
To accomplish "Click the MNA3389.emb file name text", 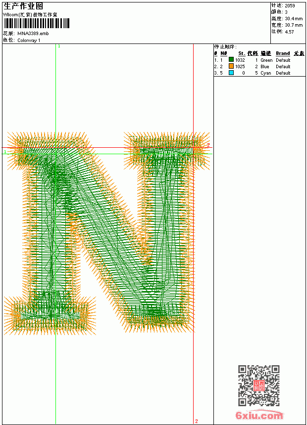I will coord(33,34).
